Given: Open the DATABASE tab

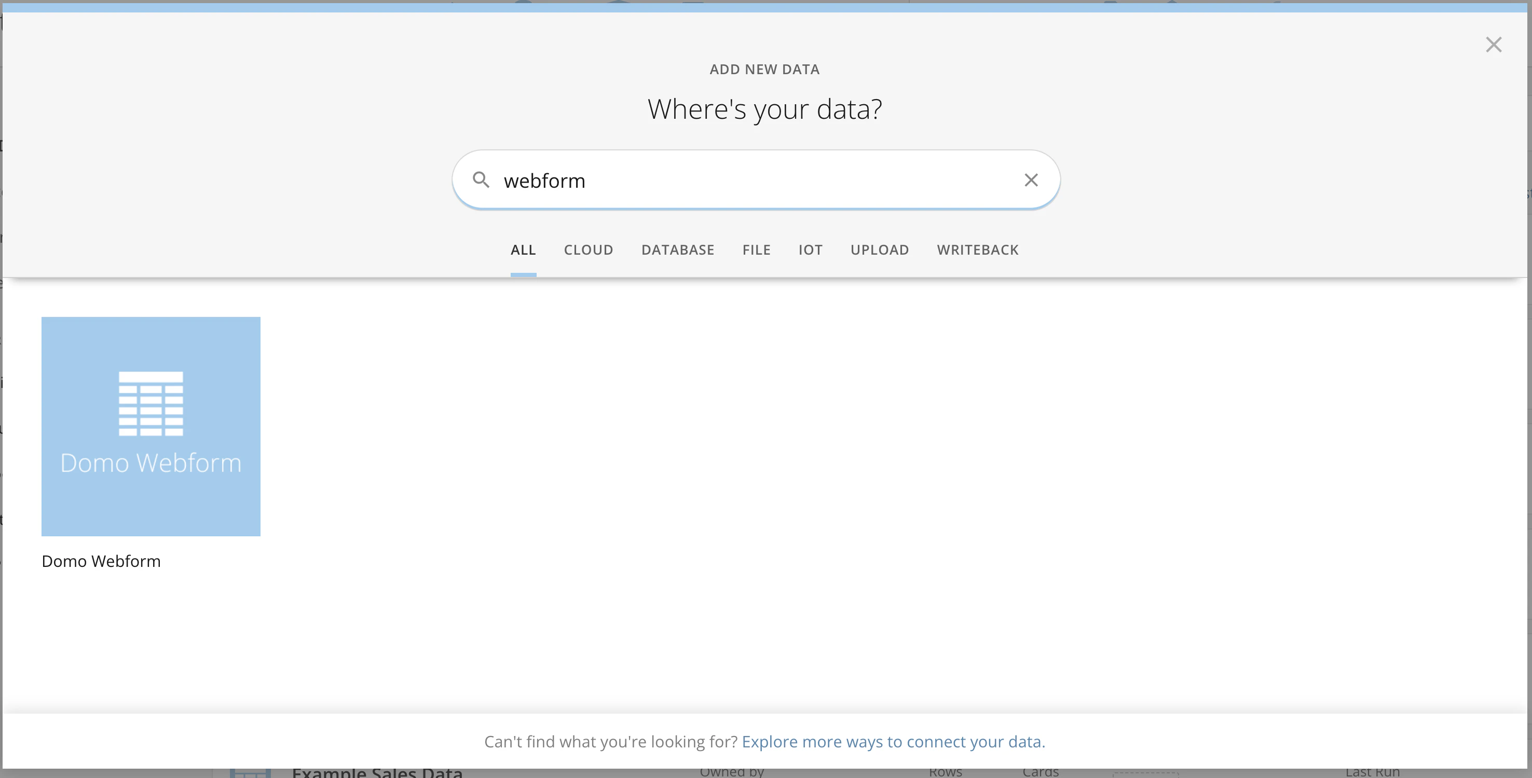Looking at the screenshot, I should [x=677, y=250].
